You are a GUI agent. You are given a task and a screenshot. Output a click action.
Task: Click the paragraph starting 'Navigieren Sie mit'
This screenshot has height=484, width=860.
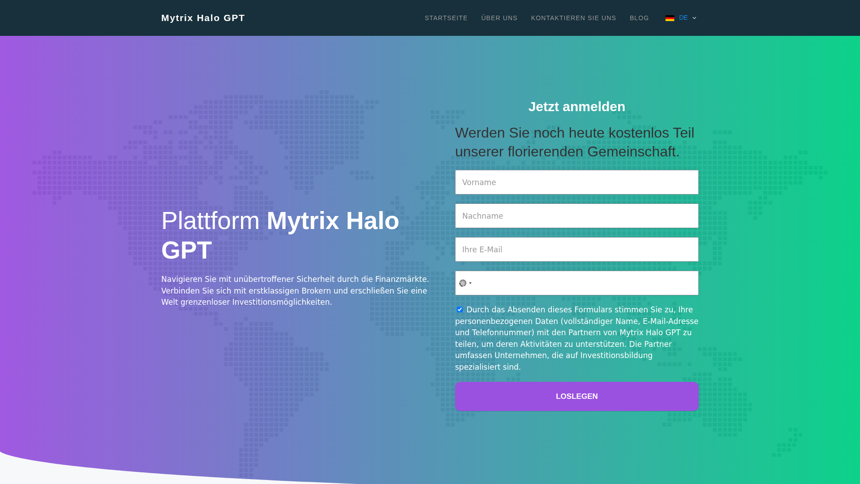pyautogui.click(x=295, y=291)
